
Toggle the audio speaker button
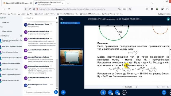(x=110, y=93)
